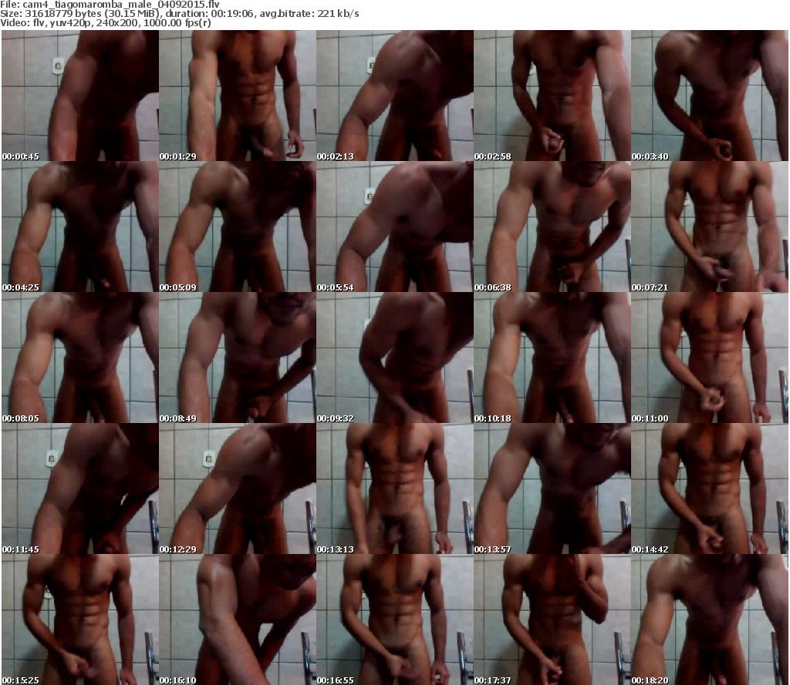Open the frame stamped 00:16:10
This screenshot has height=685, width=790.
coord(238,620)
